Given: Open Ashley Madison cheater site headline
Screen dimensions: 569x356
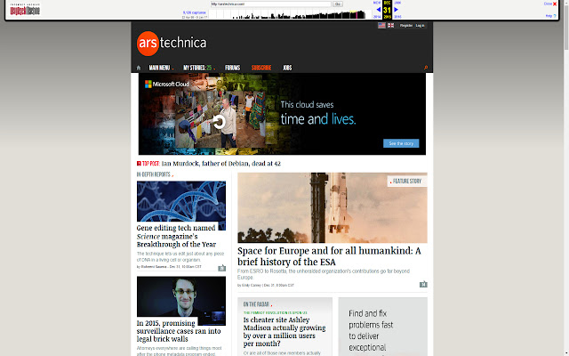Looking at the screenshot, I should click(284, 332).
